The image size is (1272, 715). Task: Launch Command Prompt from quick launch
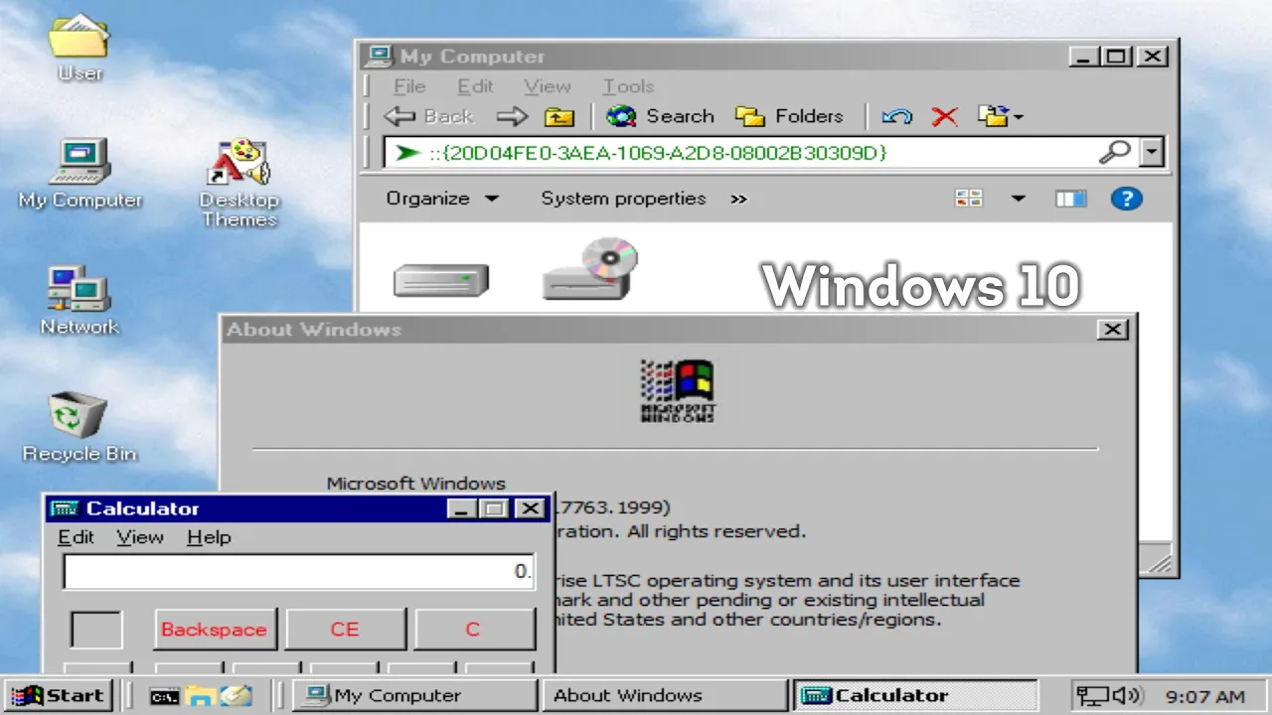pos(164,696)
